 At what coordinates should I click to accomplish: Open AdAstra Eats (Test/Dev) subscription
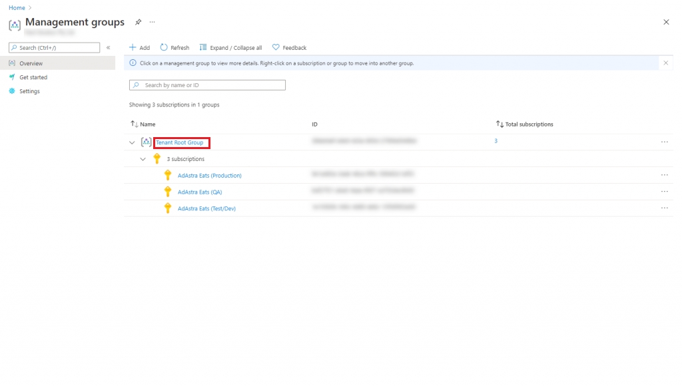pyautogui.click(x=206, y=208)
